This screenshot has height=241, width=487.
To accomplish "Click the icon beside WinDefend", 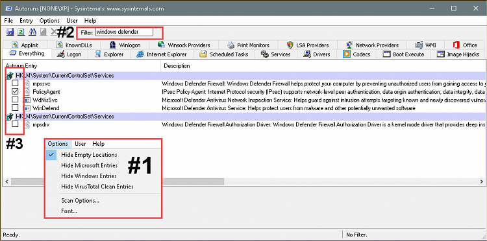I will (27, 108).
